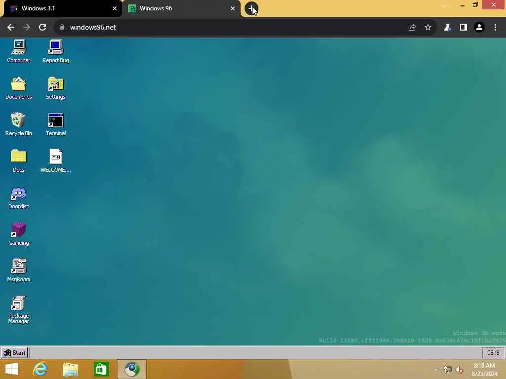This screenshot has width=506, height=379.
Task: Open a new browser tab
Action: pos(251,8)
